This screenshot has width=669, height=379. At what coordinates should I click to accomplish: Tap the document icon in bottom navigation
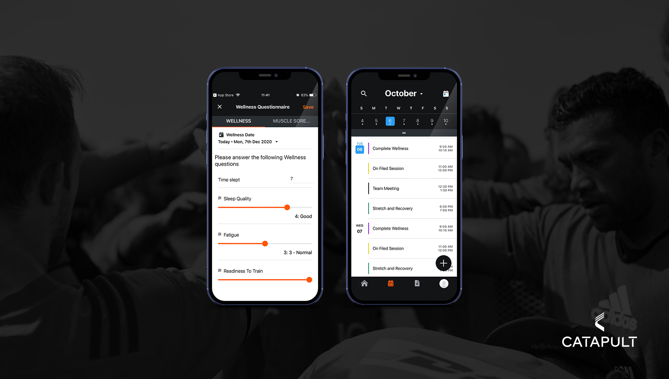tap(417, 284)
